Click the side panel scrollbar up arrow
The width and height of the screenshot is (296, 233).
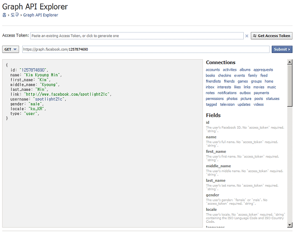[289, 62]
